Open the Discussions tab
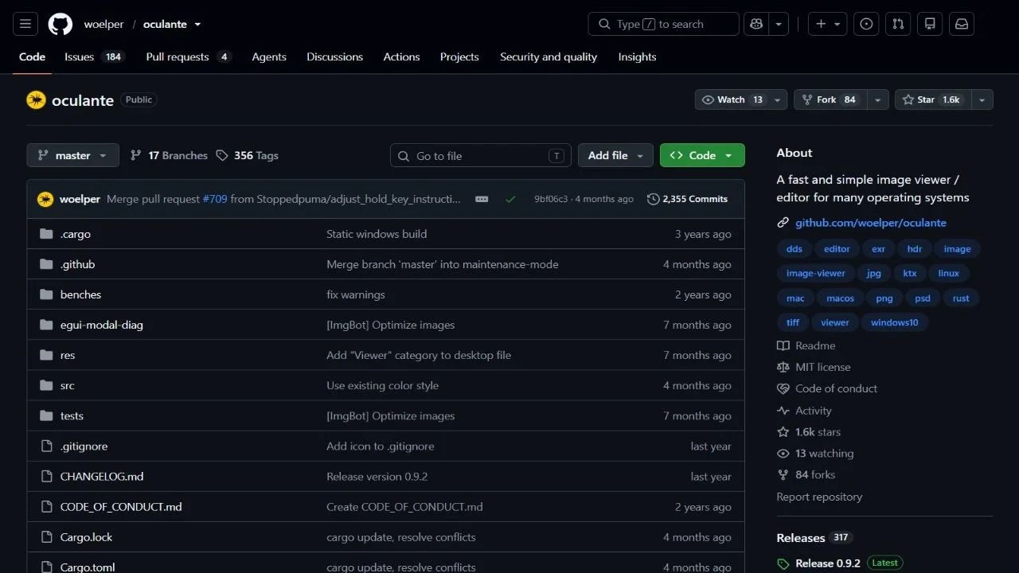This screenshot has height=573, width=1019. coord(334,57)
